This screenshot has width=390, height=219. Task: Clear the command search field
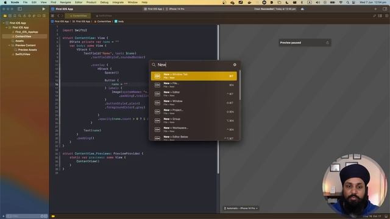[x=235, y=64]
